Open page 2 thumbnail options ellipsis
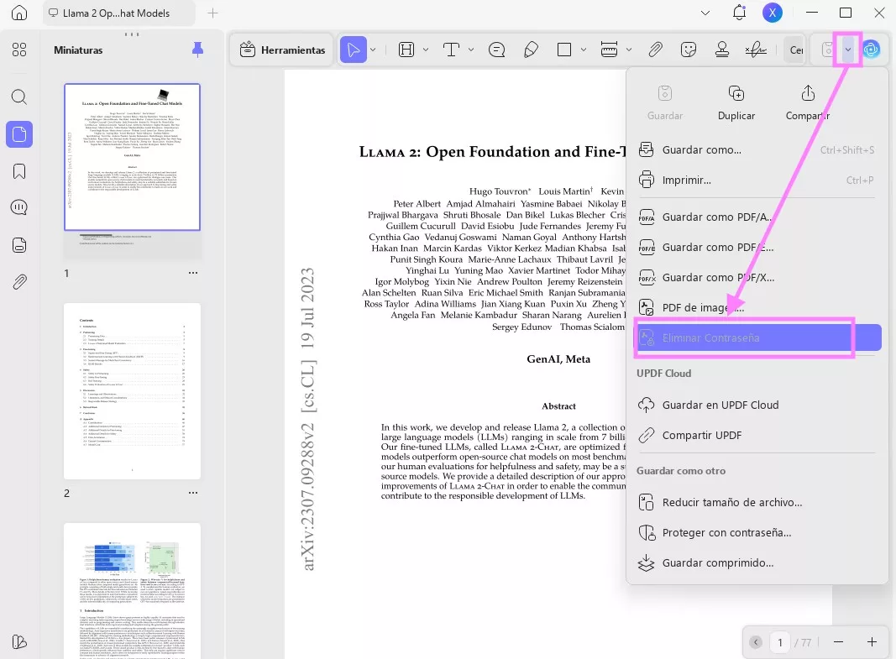Viewport: 896px width, 659px height. [193, 493]
